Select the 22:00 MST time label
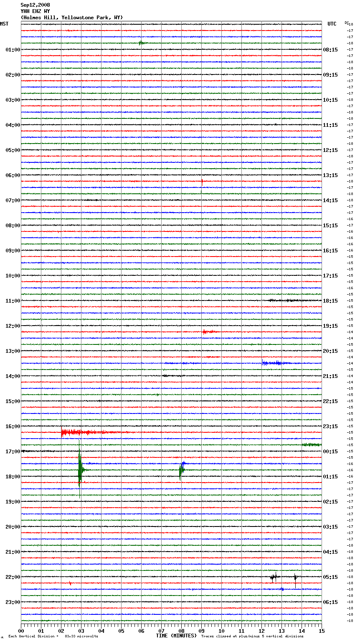The width and height of the screenshot is (355, 642). [x=13, y=577]
